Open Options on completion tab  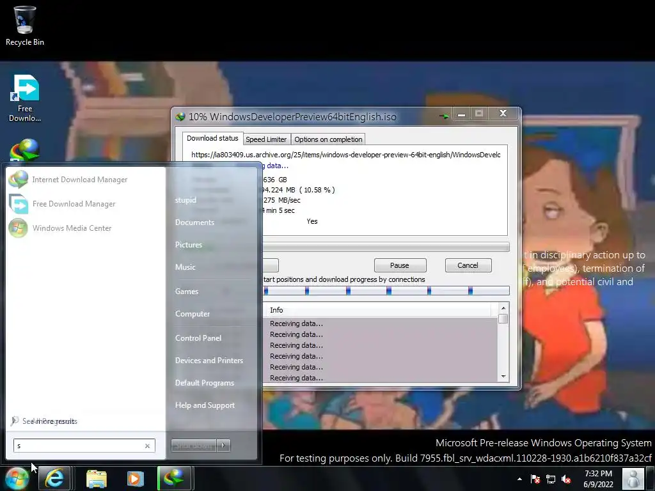pyautogui.click(x=328, y=139)
